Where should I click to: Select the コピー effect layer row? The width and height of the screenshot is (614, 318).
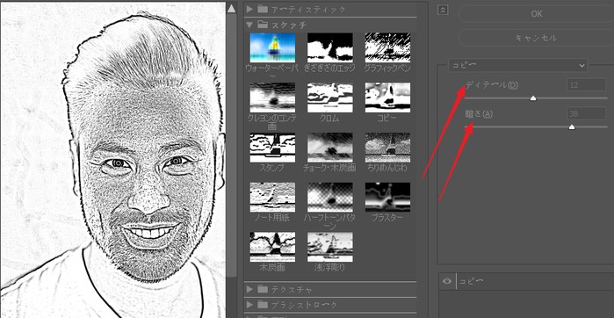526,281
